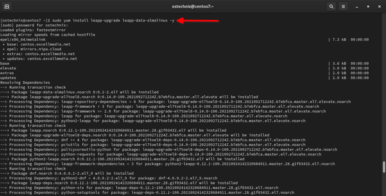Click the 'leapp-repository-dependencies = 6' dependency line
Screen dimensions: 386x196
click(175, 102)
